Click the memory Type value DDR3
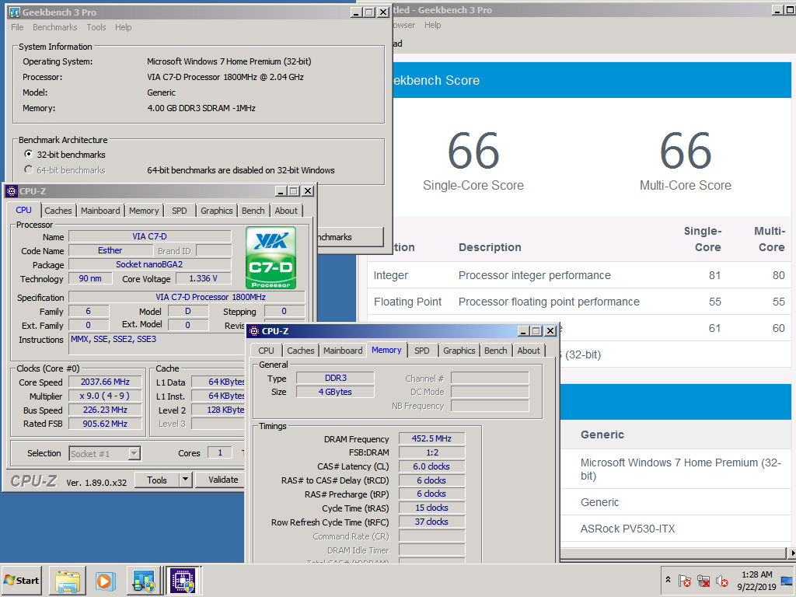 [x=336, y=378]
